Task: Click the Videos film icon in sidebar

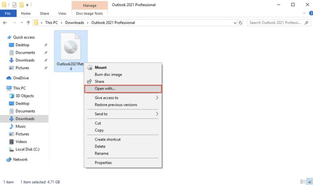Action: click(x=11, y=142)
